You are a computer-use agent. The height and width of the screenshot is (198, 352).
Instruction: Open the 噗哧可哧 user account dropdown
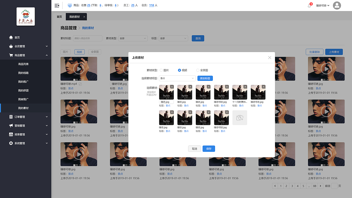point(323,5)
